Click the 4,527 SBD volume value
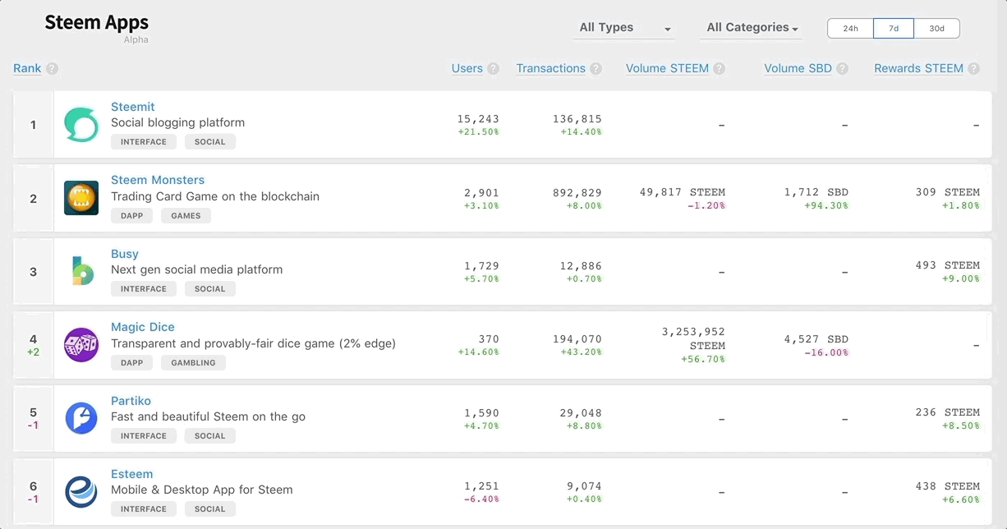The width and height of the screenshot is (1007, 529). point(816,339)
